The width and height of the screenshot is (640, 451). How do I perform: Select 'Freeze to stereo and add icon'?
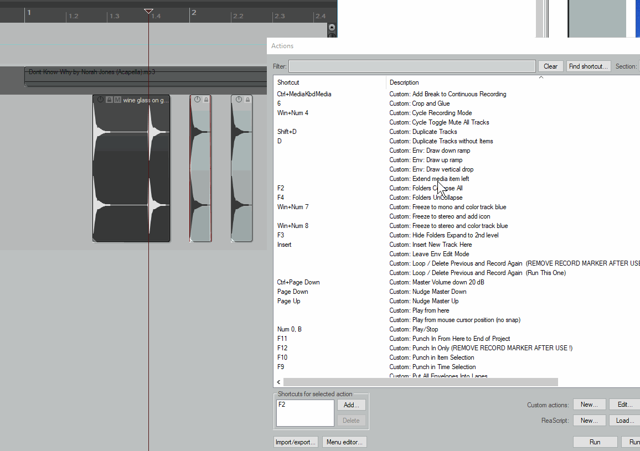click(x=440, y=216)
